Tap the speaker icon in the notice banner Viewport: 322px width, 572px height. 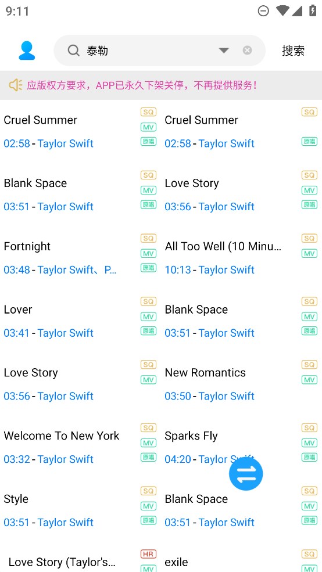click(16, 85)
